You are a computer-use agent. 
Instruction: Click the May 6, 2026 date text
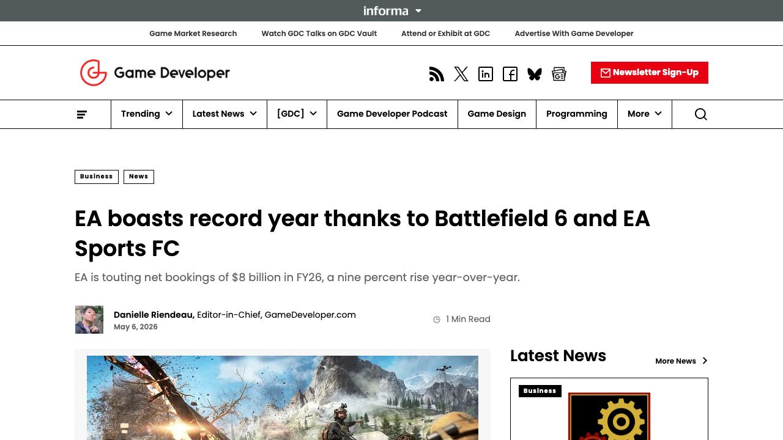tap(136, 327)
